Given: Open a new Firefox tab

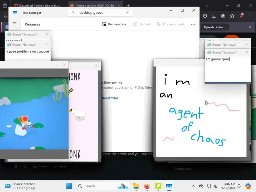Looking at the screenshot, I should (x=128, y=5).
